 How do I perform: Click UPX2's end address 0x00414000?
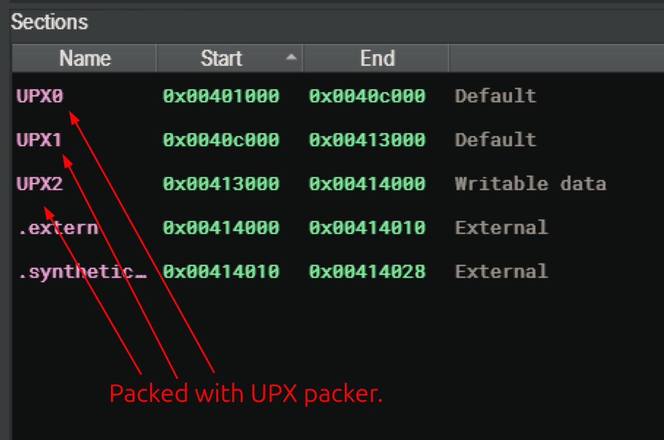367,184
